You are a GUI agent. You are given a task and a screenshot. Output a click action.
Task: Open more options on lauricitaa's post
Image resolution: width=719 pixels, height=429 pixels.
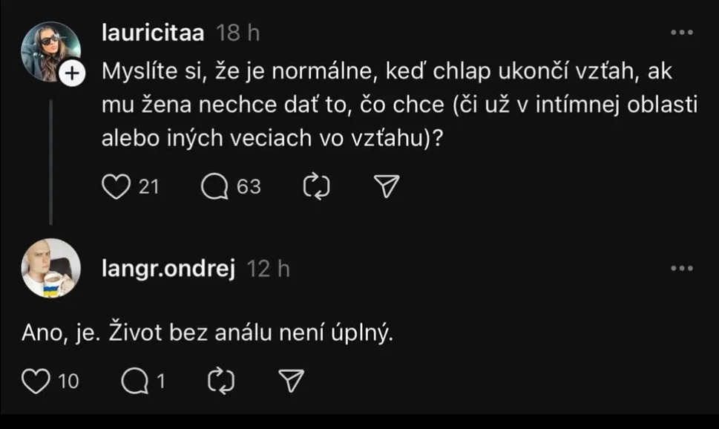point(681,33)
